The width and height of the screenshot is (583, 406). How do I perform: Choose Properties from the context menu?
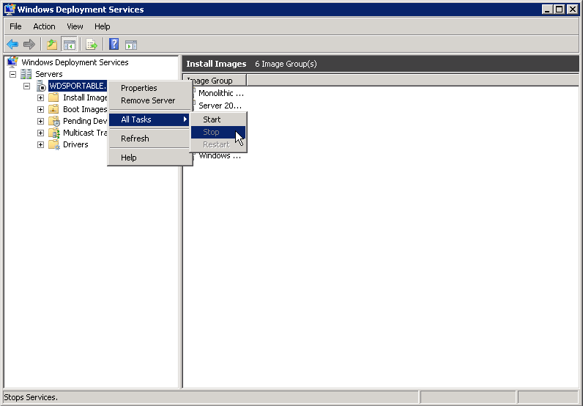tap(139, 88)
